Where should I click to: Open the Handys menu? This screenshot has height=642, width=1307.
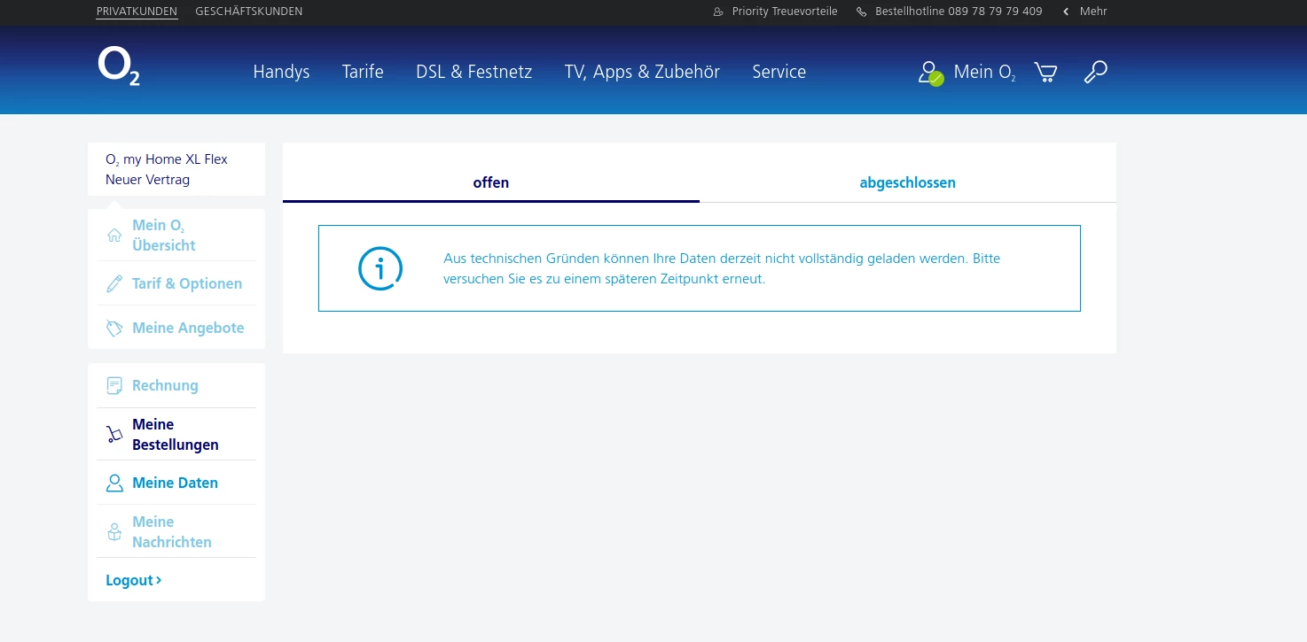pyautogui.click(x=281, y=72)
